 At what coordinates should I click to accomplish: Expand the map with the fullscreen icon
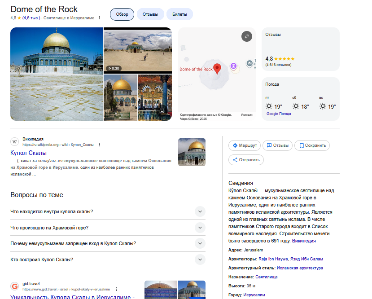click(246, 36)
